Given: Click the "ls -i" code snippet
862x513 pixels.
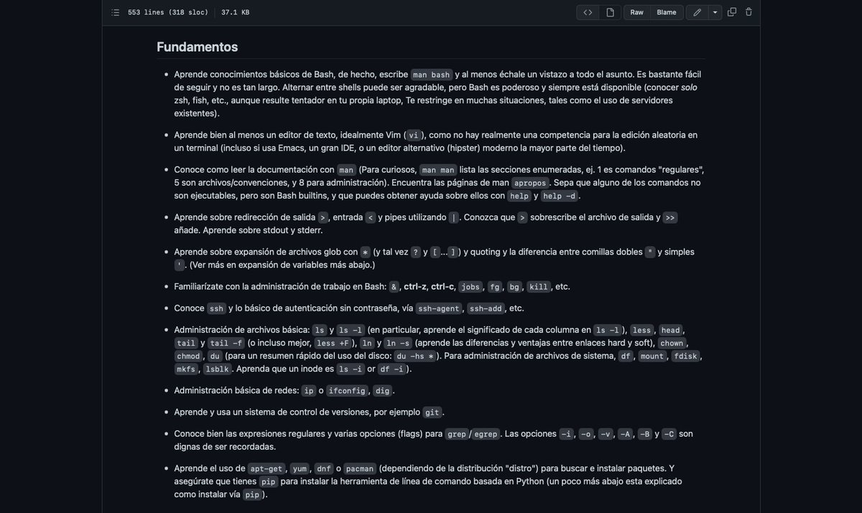Looking at the screenshot, I should [x=351, y=369].
